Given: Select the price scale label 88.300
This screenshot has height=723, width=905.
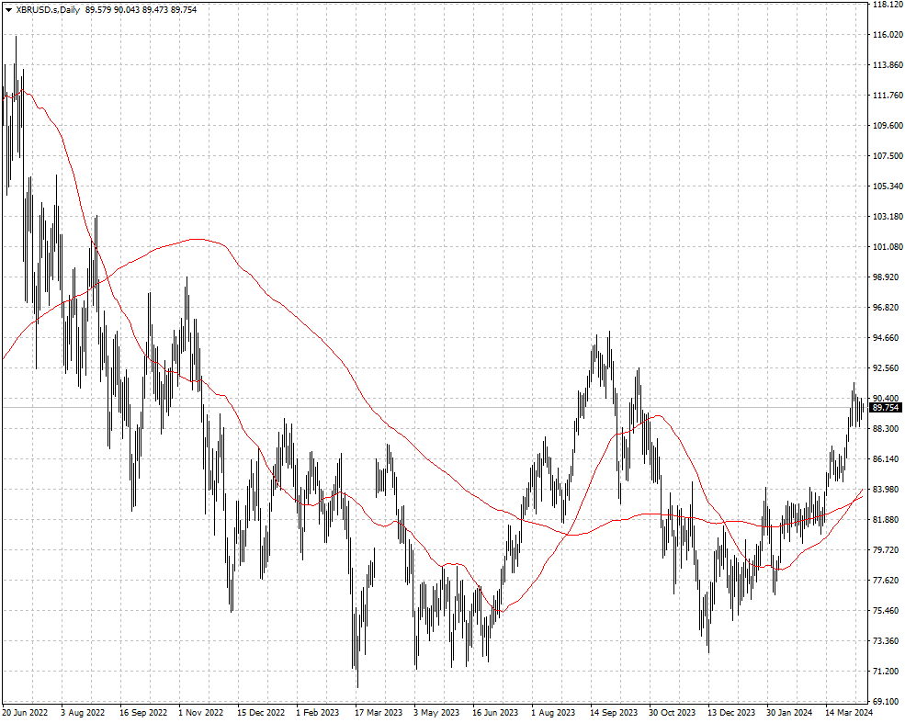Looking at the screenshot, I should pos(886,428).
